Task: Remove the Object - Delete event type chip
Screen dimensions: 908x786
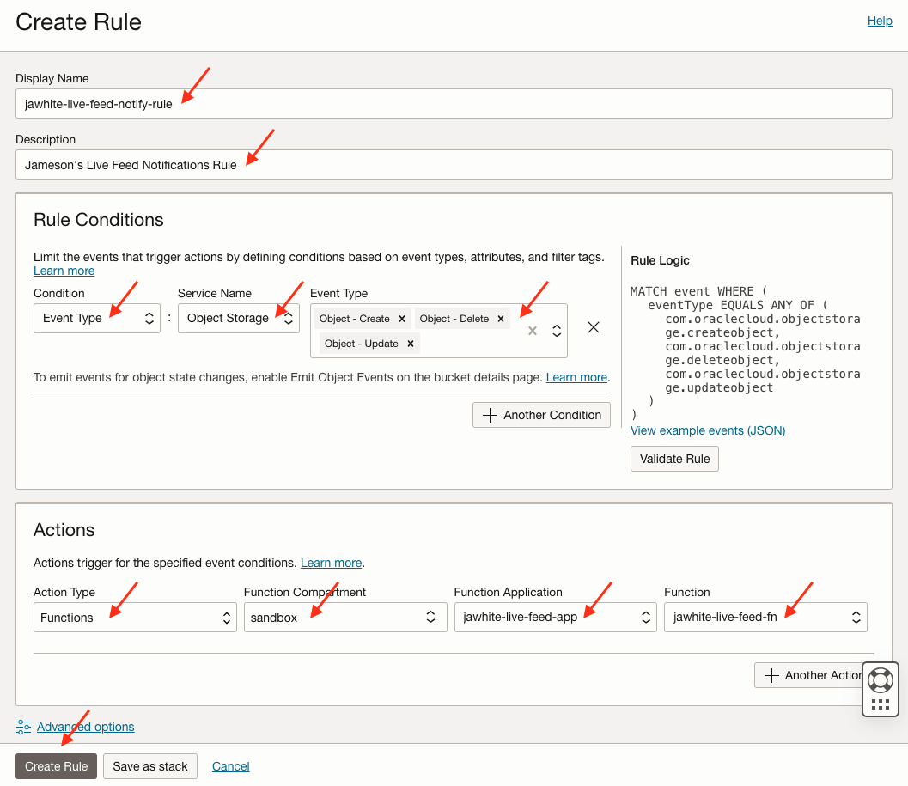Action: point(501,319)
